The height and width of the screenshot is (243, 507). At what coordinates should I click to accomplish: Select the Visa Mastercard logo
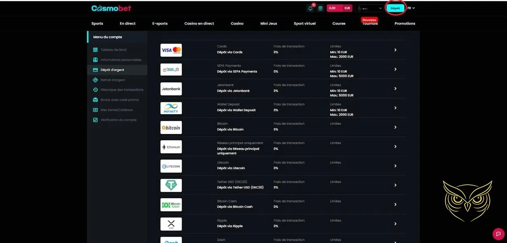click(x=171, y=50)
